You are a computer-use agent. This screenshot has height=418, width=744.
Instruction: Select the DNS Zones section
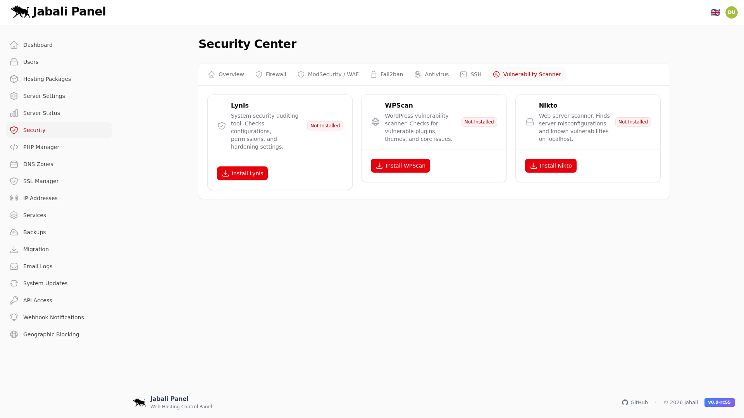38,164
